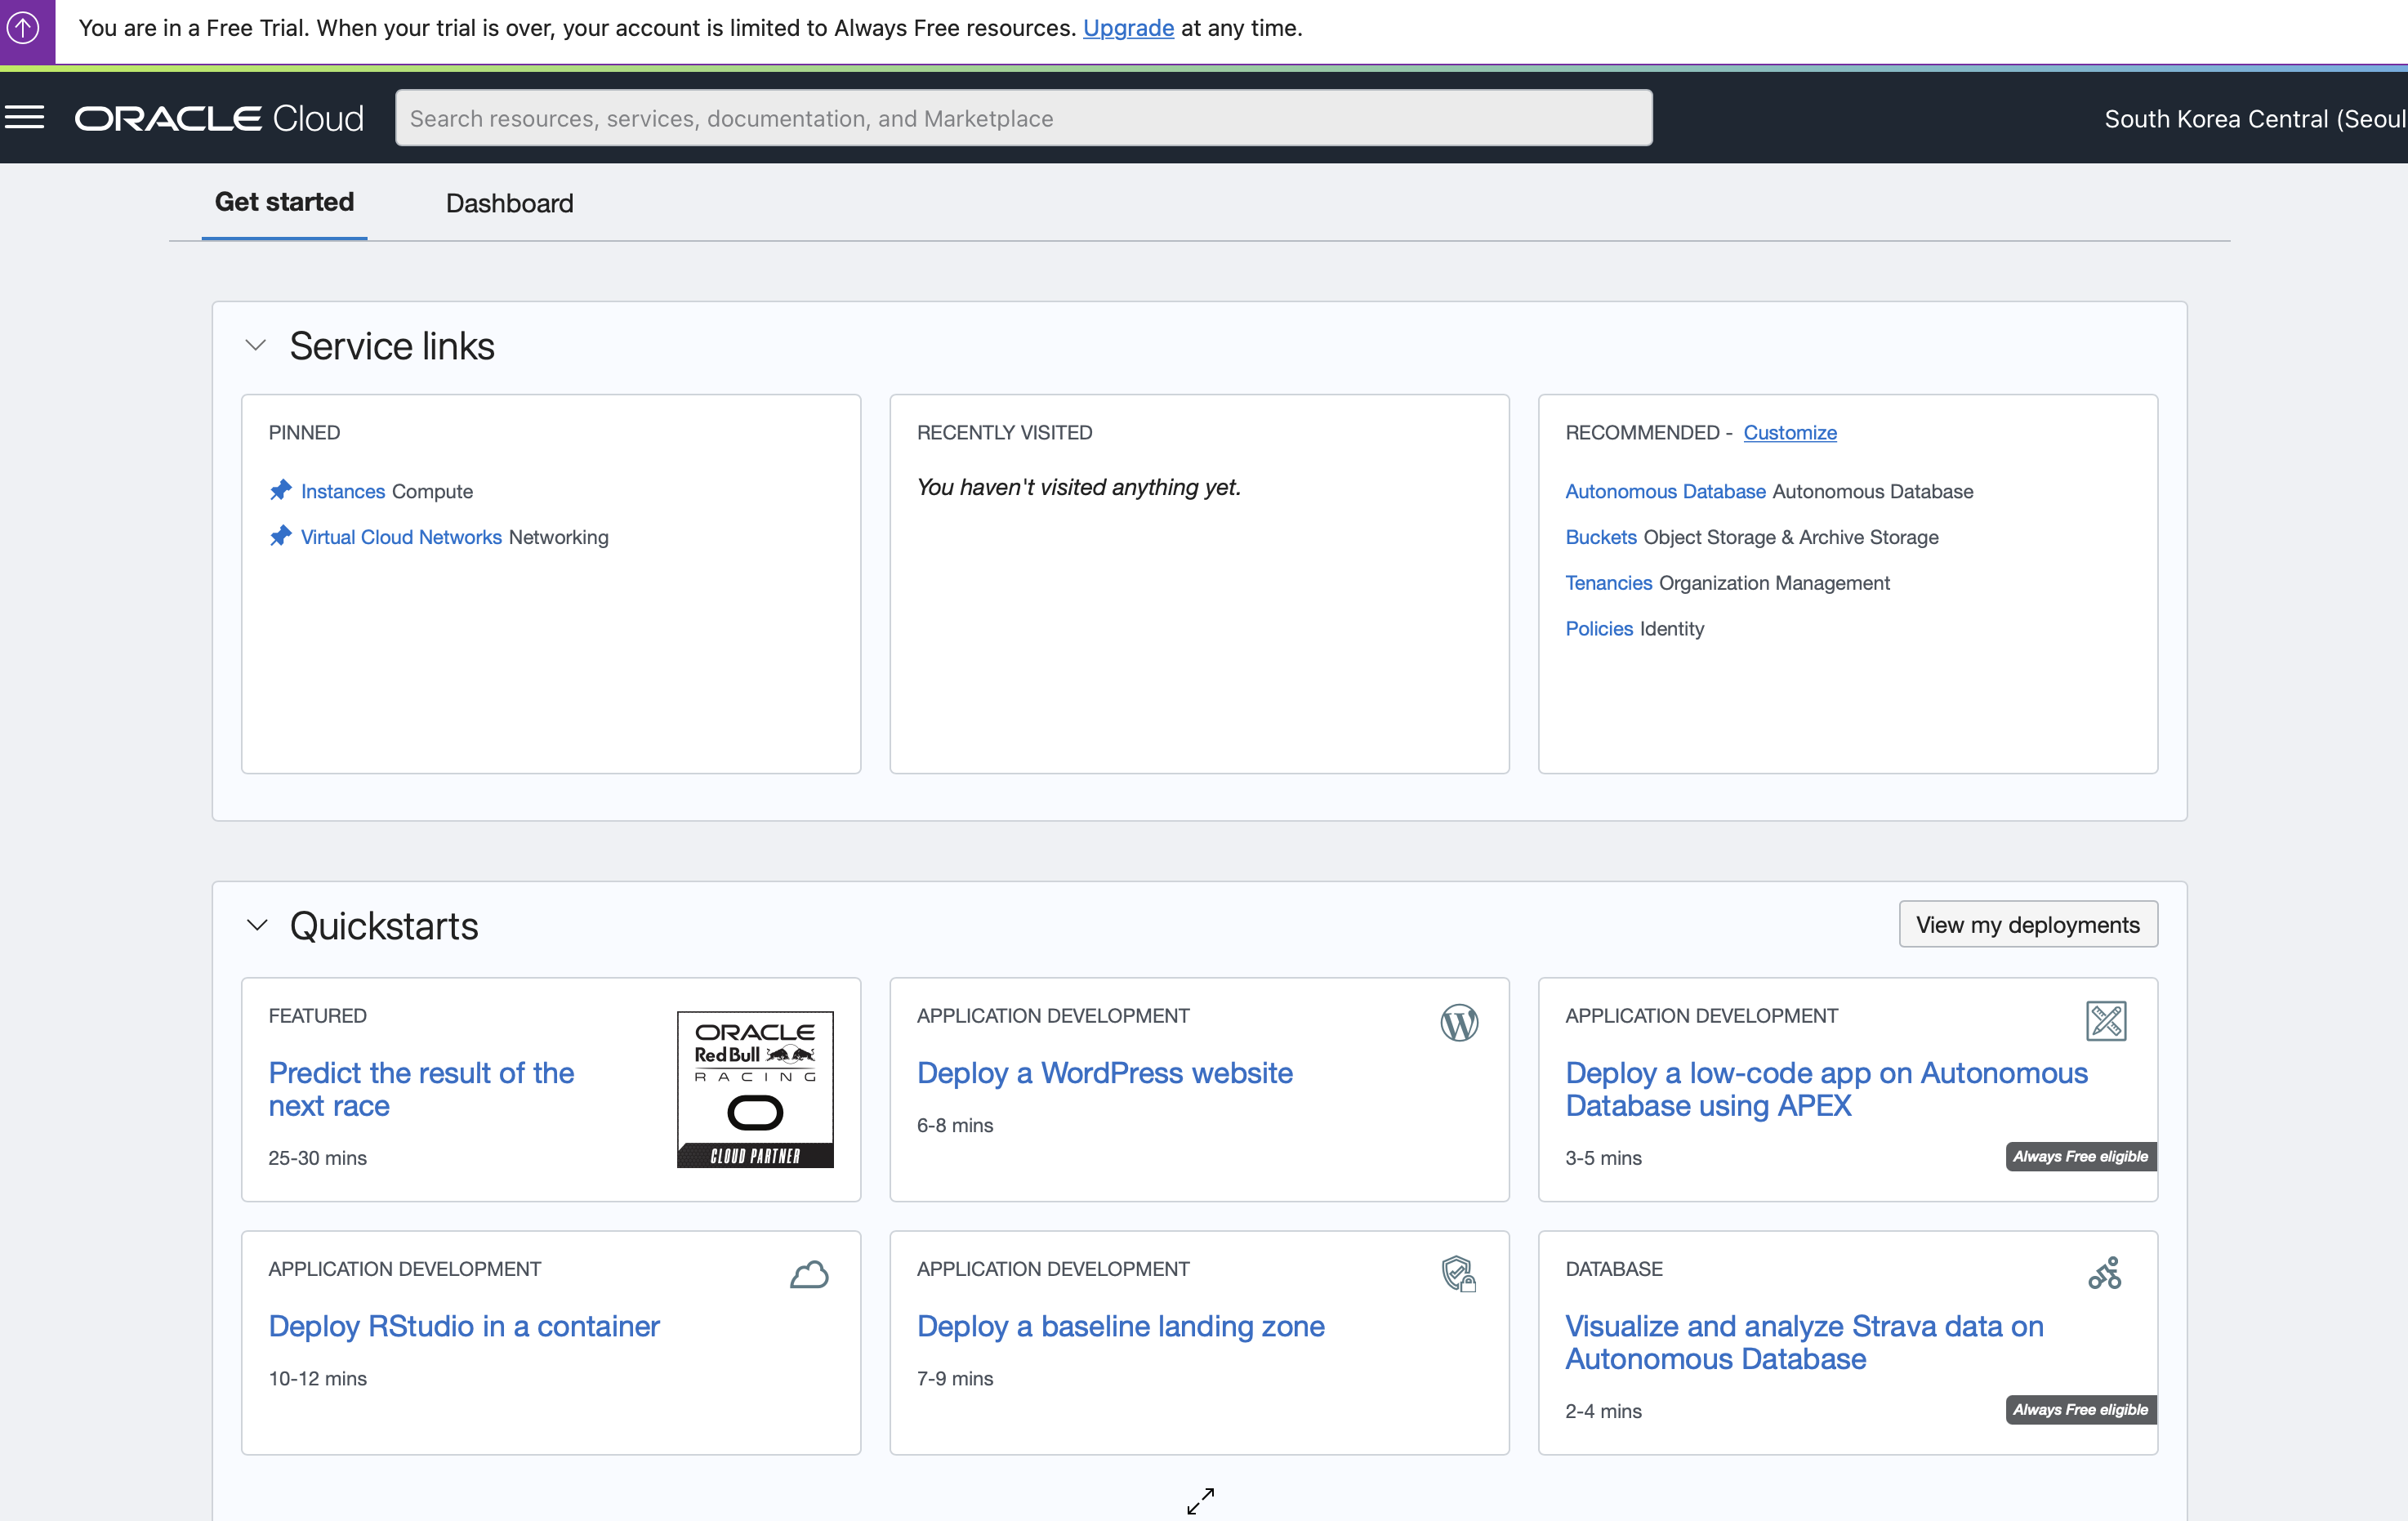
Task: Click the View my deployments button
Action: tap(2028, 924)
